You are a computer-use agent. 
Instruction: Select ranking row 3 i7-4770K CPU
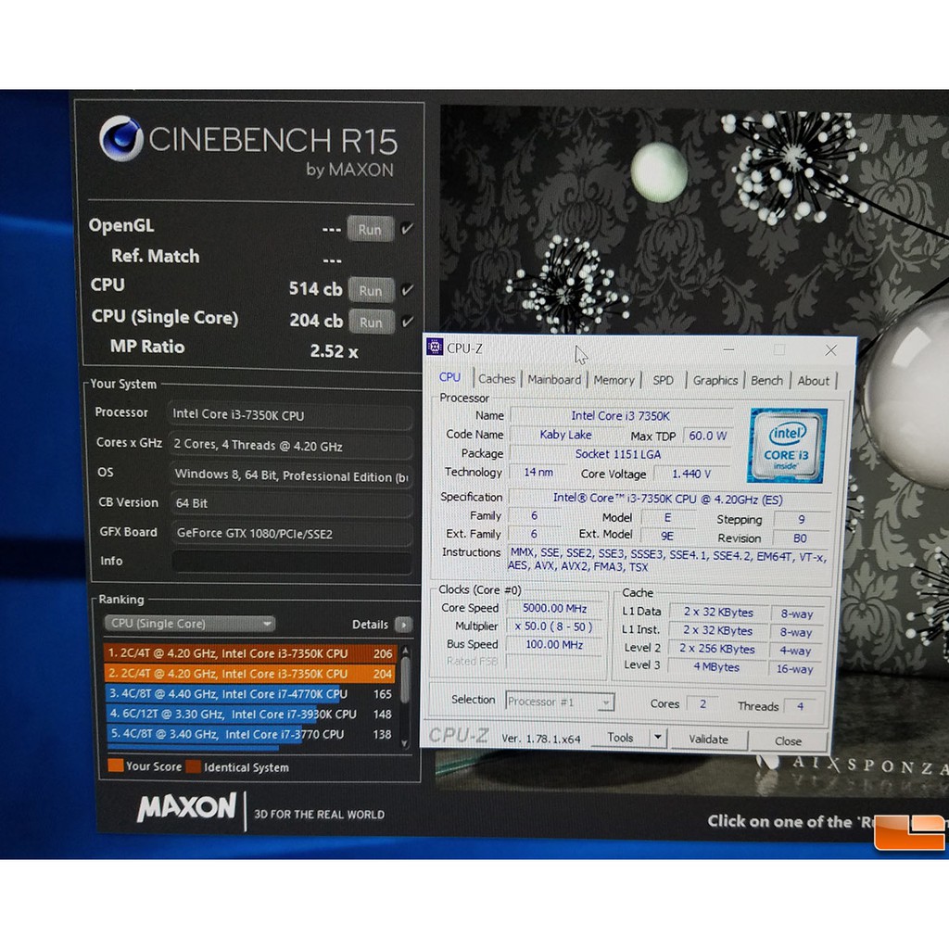251,693
